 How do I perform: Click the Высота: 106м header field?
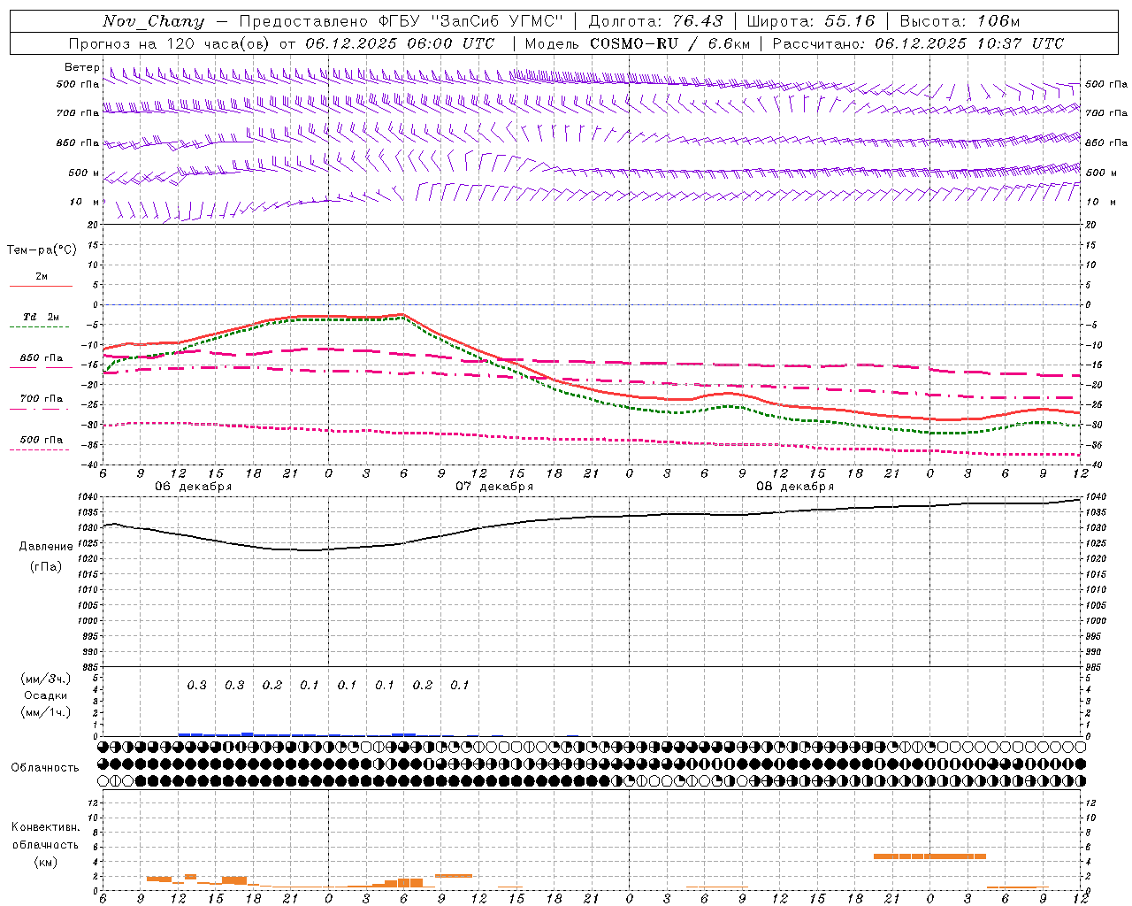960,21
